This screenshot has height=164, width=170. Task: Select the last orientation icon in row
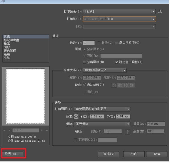[132, 85]
